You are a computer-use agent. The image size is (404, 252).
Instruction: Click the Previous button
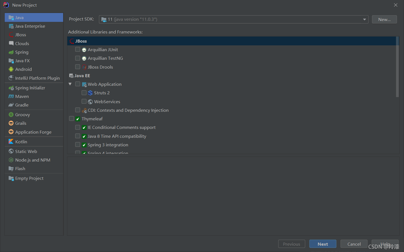pyautogui.click(x=292, y=244)
